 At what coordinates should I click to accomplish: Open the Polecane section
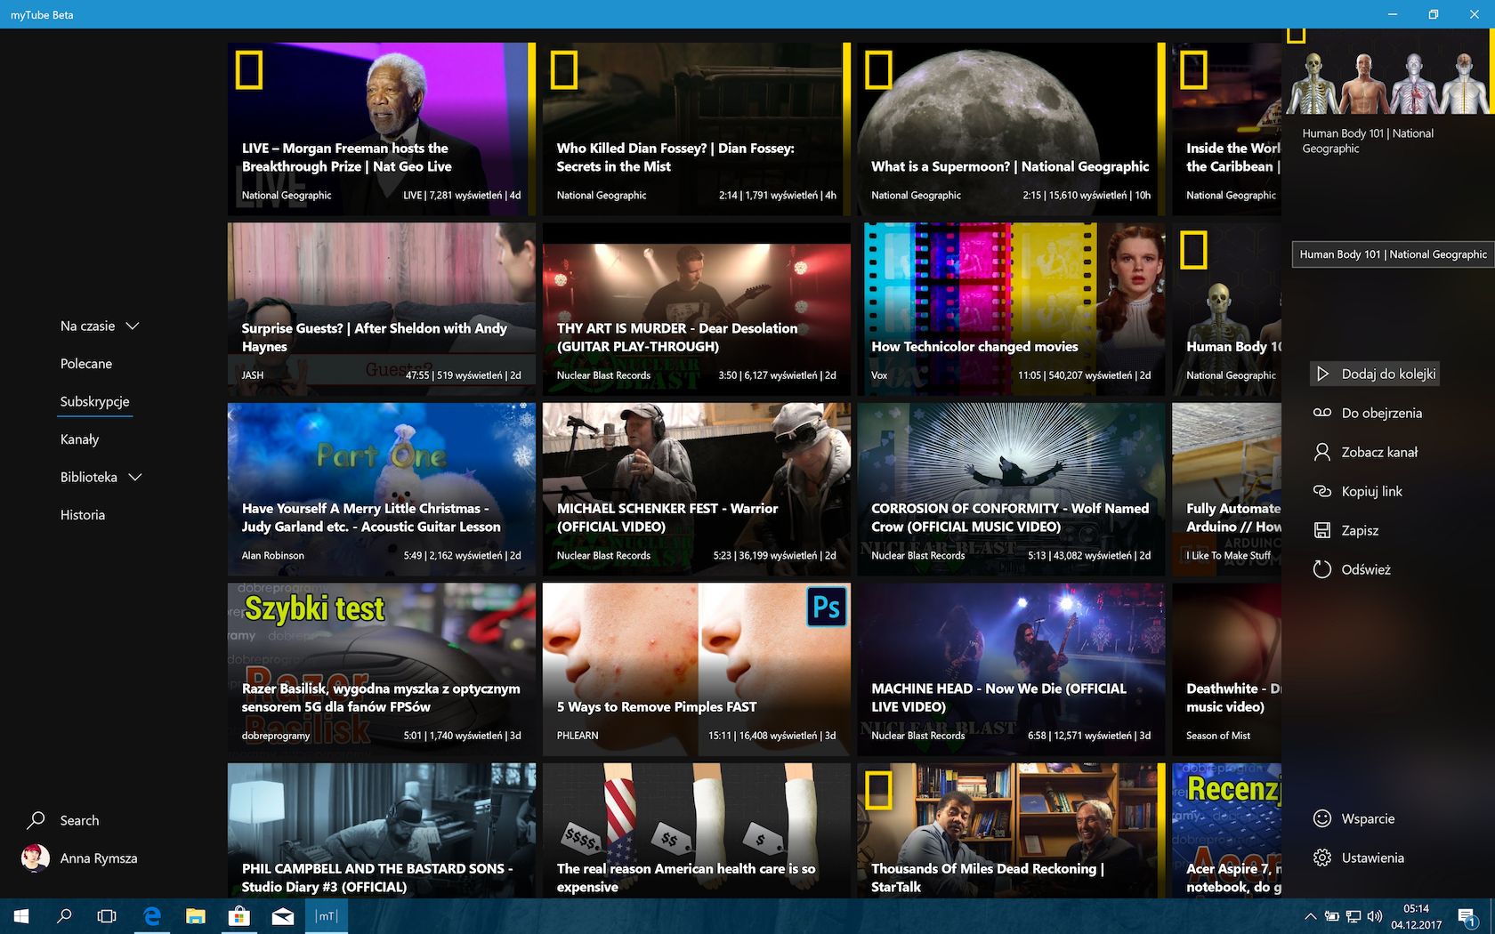(86, 364)
